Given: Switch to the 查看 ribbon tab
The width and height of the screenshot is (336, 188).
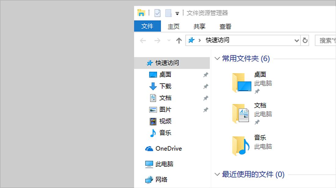Looking at the screenshot, I should point(225,26).
